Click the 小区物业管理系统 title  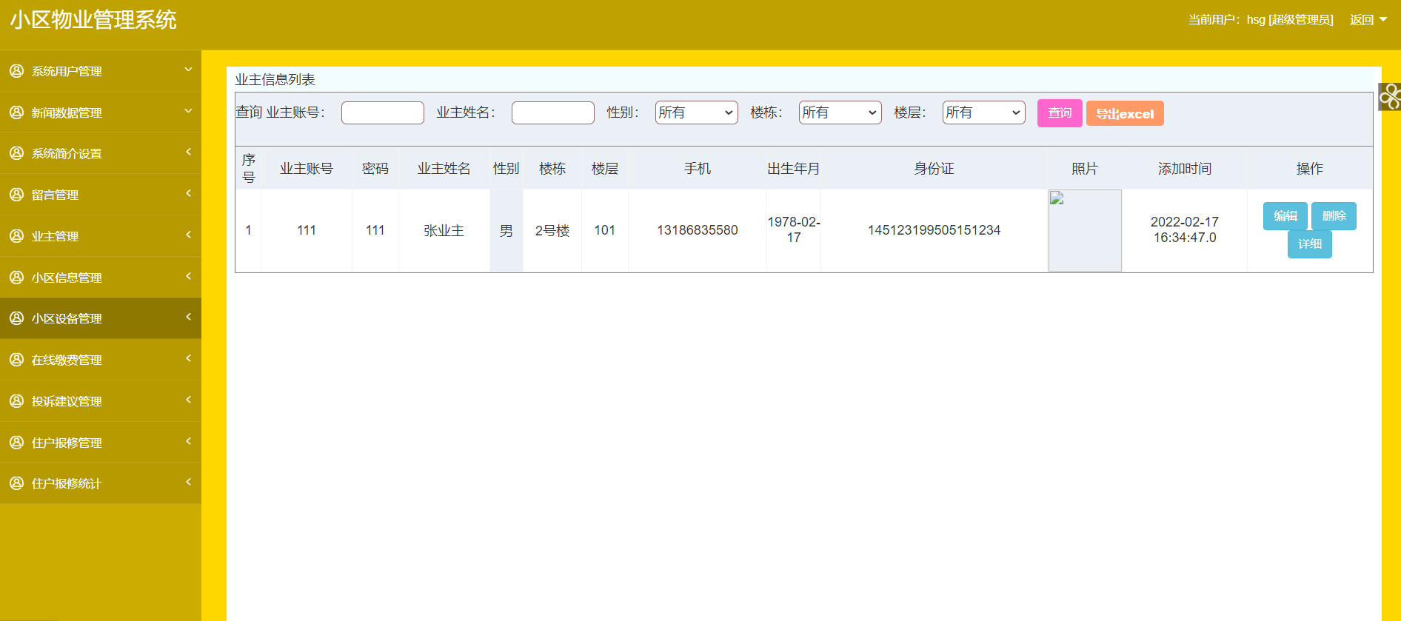point(93,20)
